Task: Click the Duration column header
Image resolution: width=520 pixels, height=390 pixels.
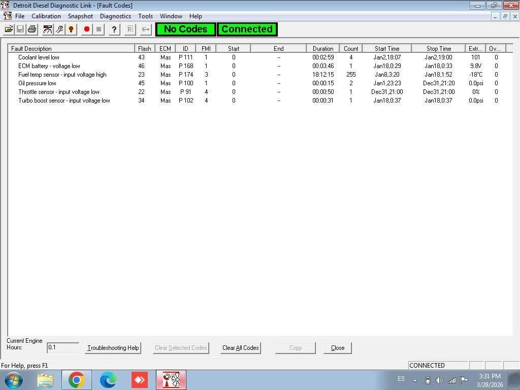Action: [322, 48]
